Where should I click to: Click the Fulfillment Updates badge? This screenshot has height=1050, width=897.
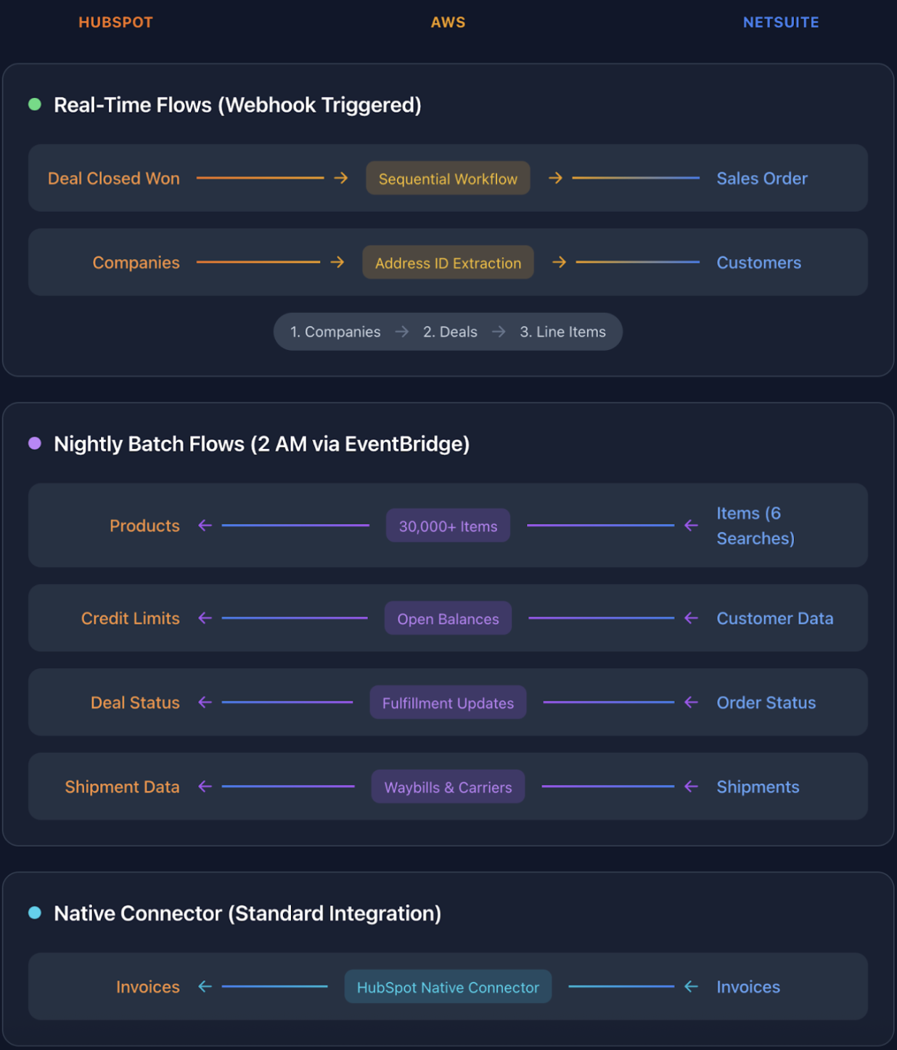click(448, 703)
